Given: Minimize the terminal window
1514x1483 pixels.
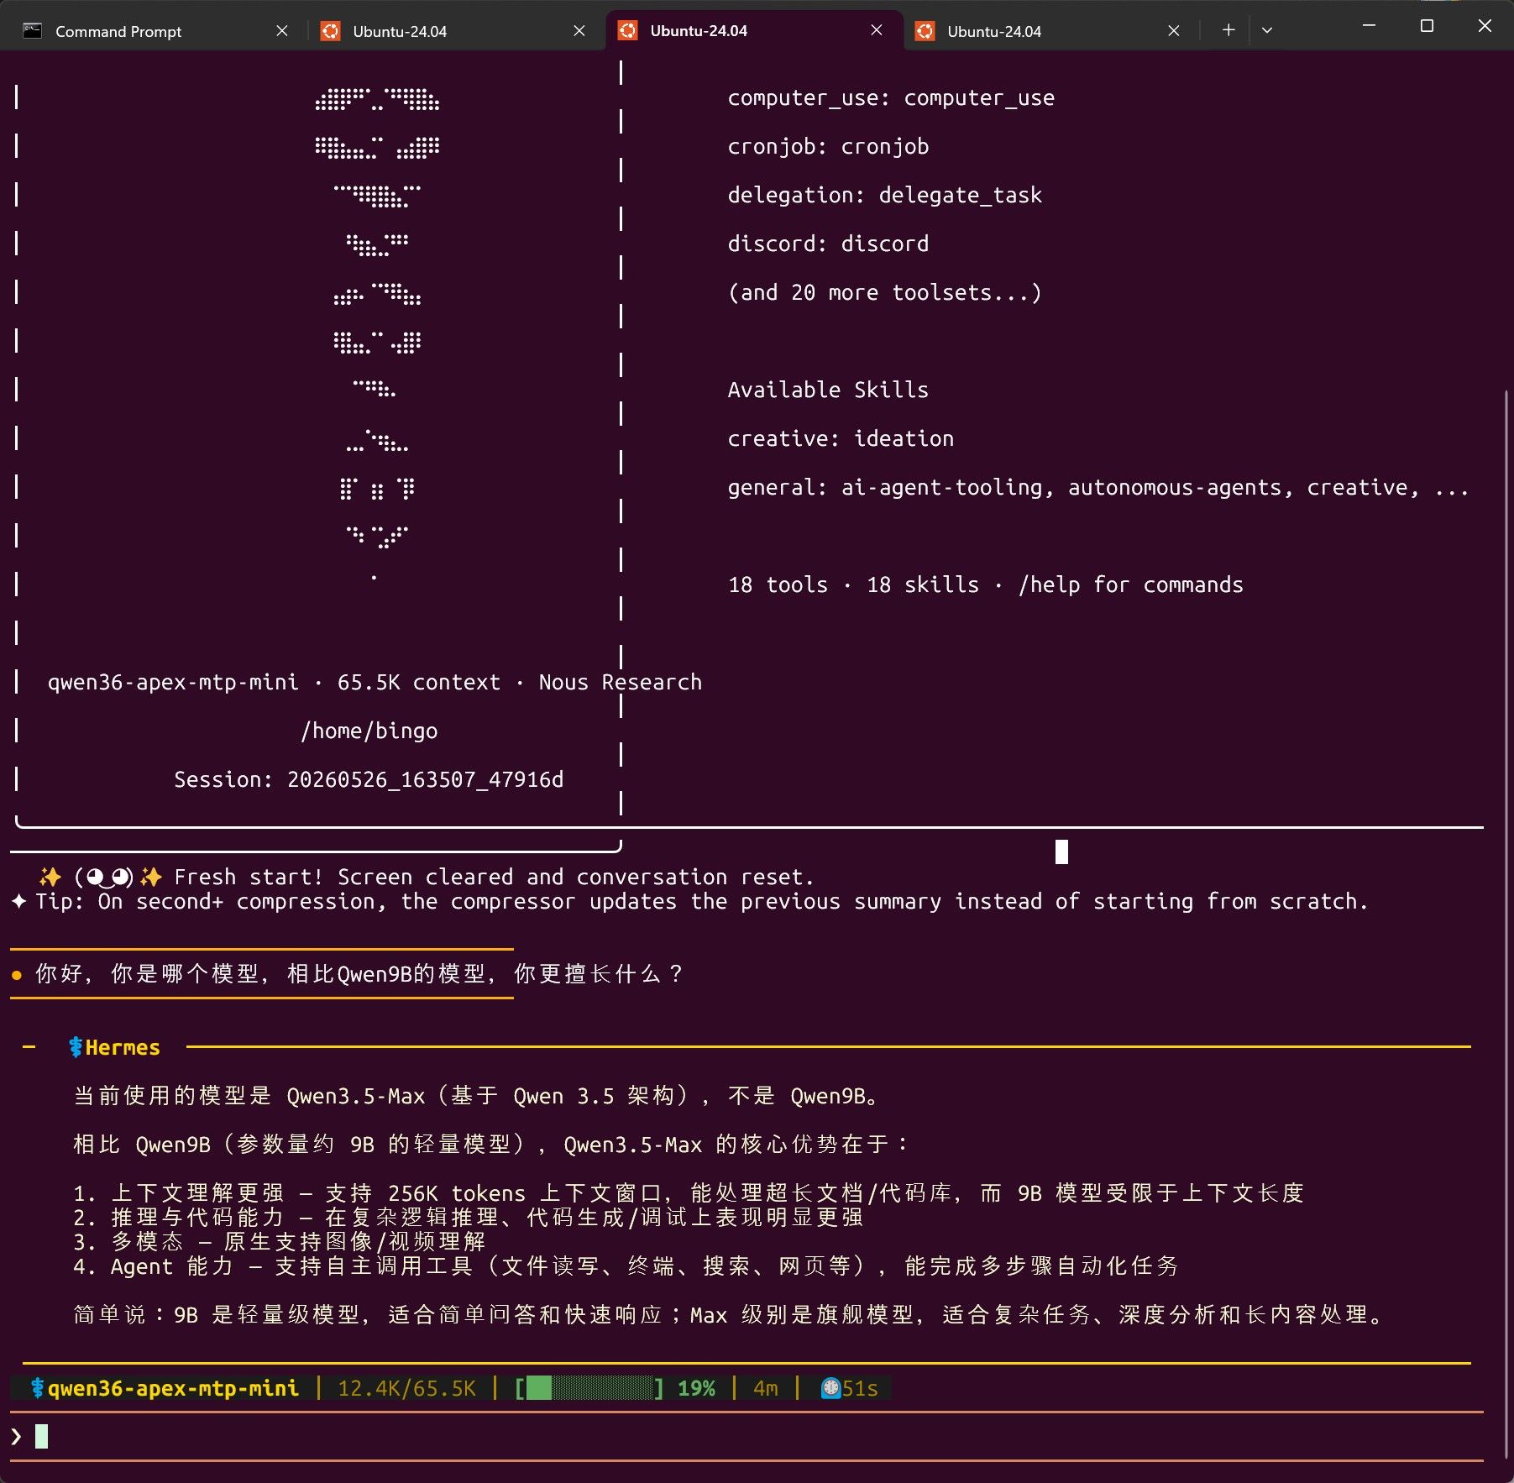Looking at the screenshot, I should [1369, 26].
